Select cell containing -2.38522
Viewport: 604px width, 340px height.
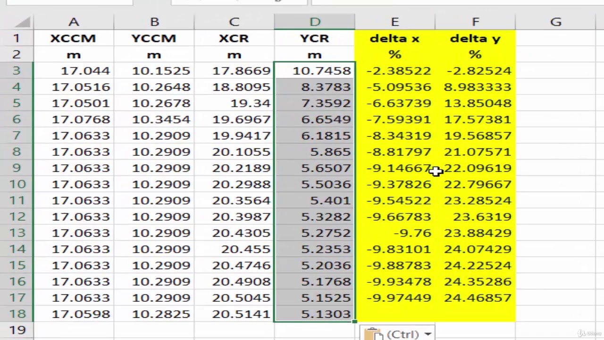pyautogui.click(x=395, y=71)
